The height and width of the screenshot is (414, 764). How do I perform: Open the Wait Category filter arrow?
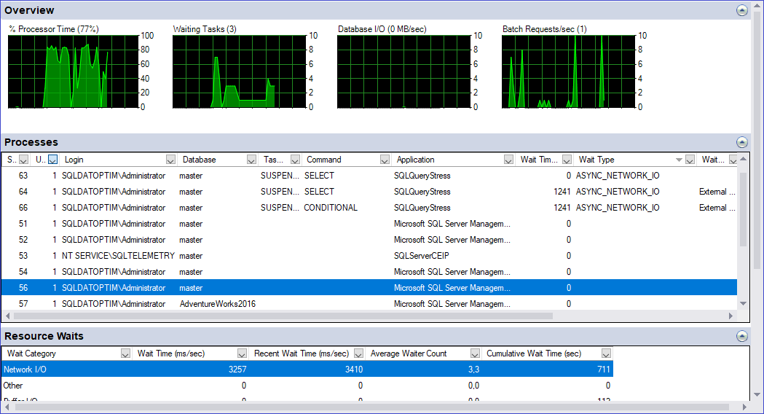[x=125, y=354]
